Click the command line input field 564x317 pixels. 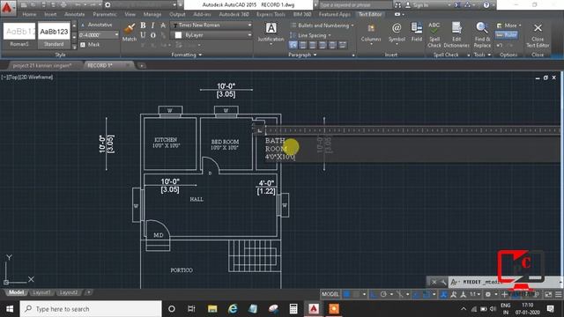tap(503, 282)
